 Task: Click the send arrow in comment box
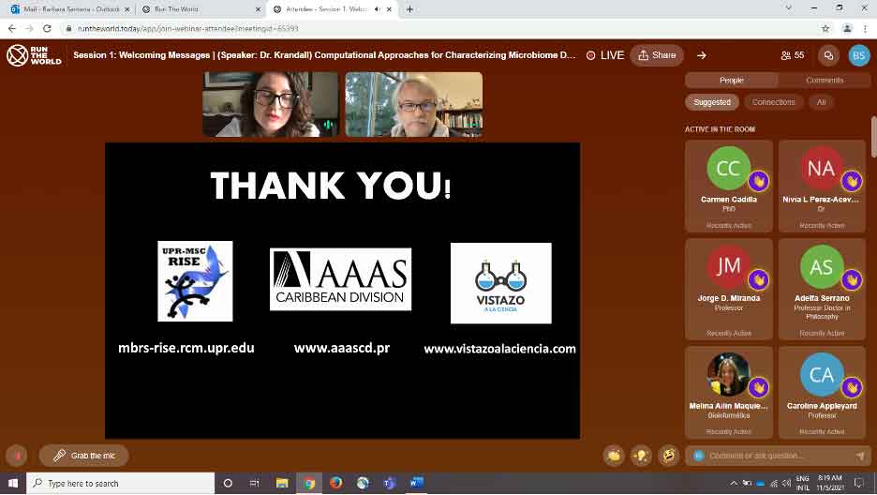pyautogui.click(x=860, y=456)
